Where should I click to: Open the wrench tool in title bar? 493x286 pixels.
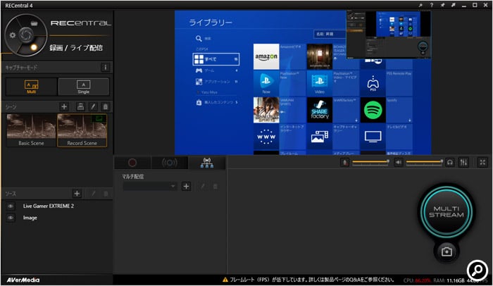pos(420,5)
